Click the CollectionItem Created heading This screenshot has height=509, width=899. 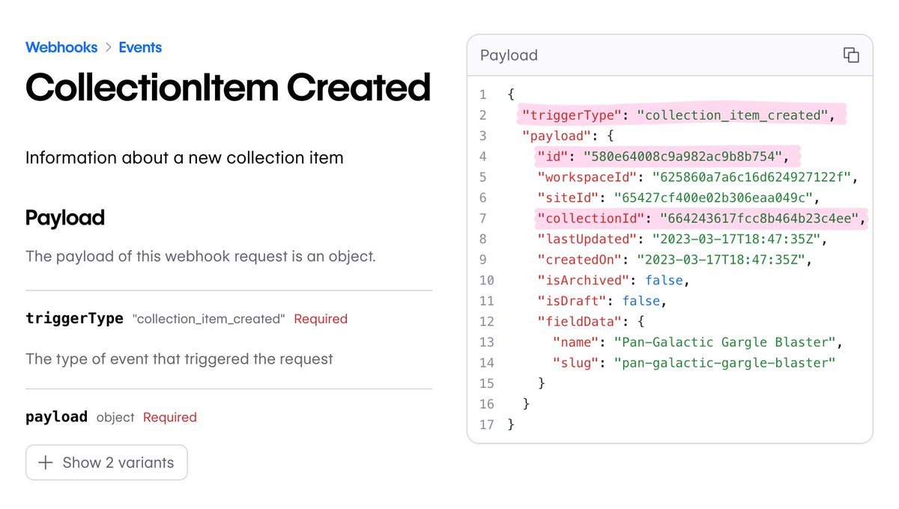228,88
